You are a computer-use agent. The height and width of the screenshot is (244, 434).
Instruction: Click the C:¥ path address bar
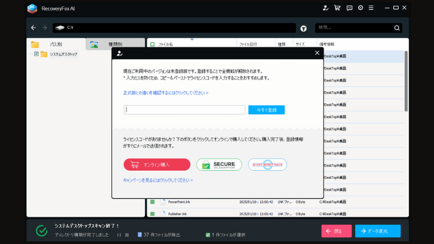click(x=174, y=28)
